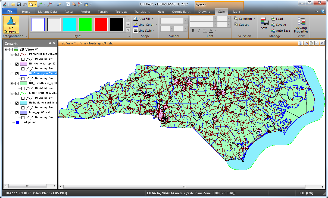Choose the cyan style swatch
Screen dimensions: 328x198
tap(70, 25)
